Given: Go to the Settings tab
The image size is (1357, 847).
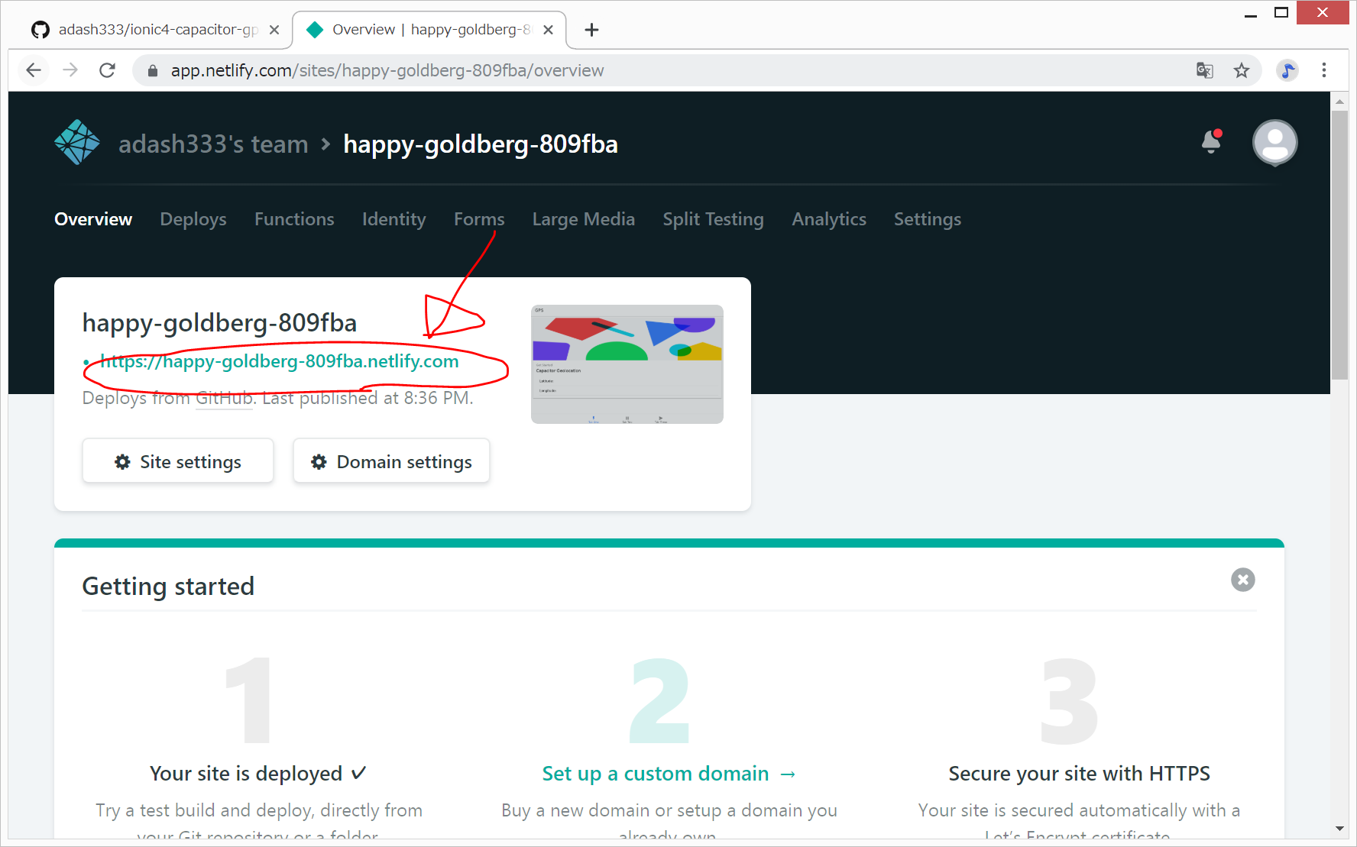Looking at the screenshot, I should click(927, 219).
